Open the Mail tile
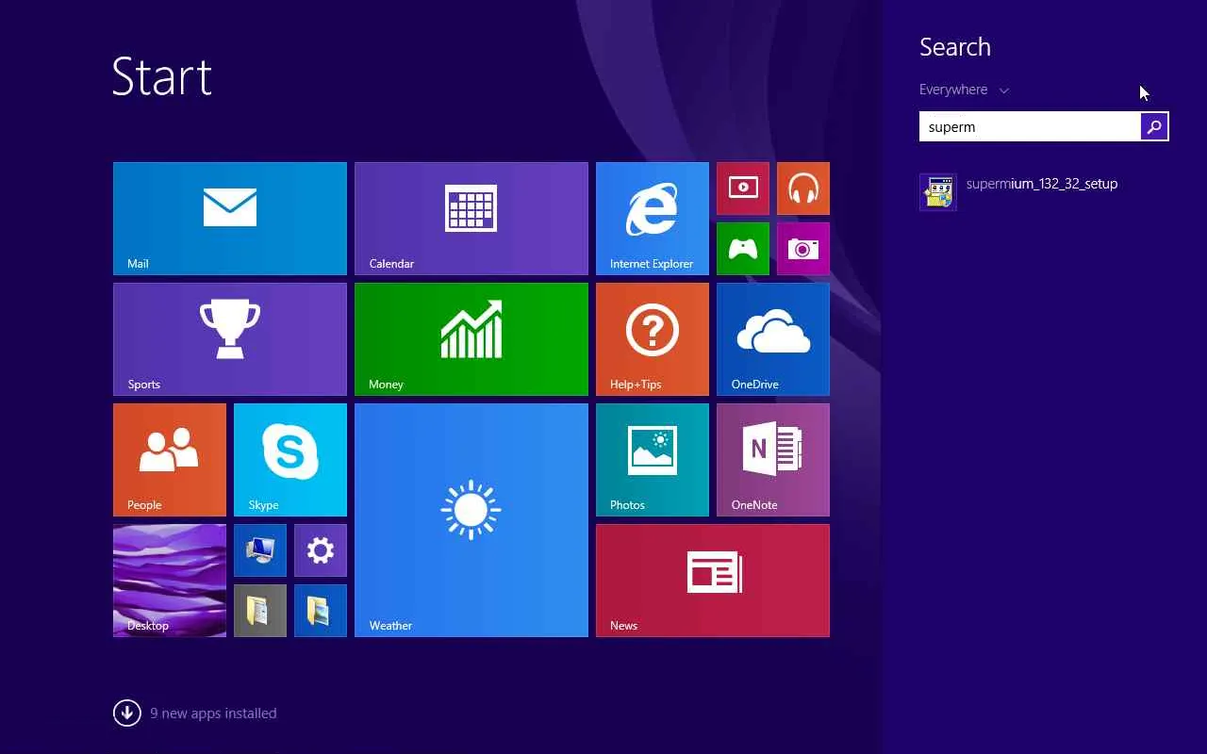 tap(230, 219)
